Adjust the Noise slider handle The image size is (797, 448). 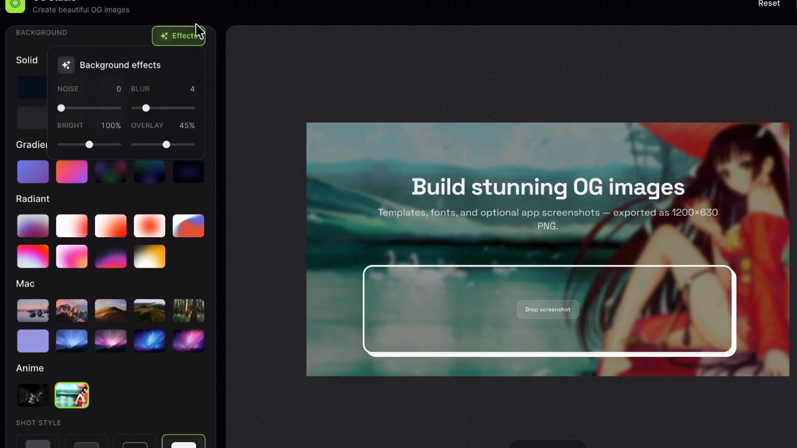click(61, 108)
